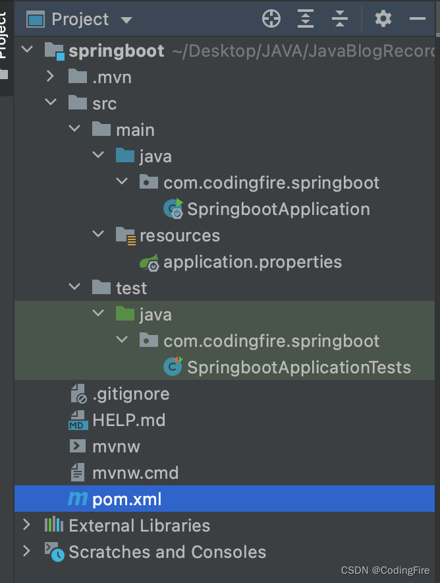The height and width of the screenshot is (583, 440).
Task: Click the Maven icon beside pom.xml
Action: [x=78, y=499]
